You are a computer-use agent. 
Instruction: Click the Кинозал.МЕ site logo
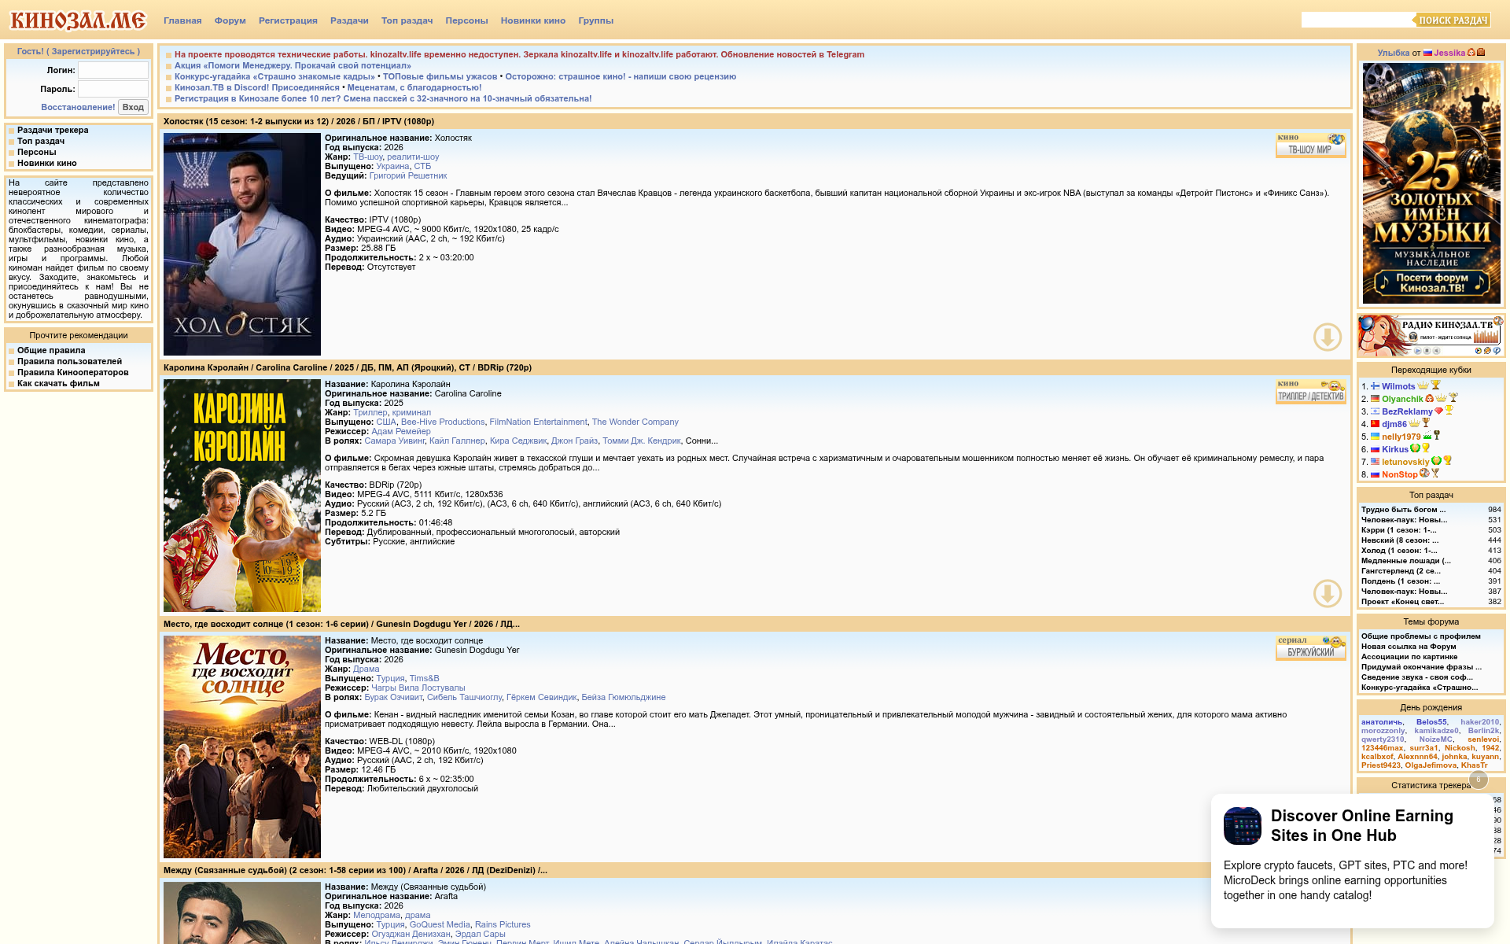coord(78,20)
